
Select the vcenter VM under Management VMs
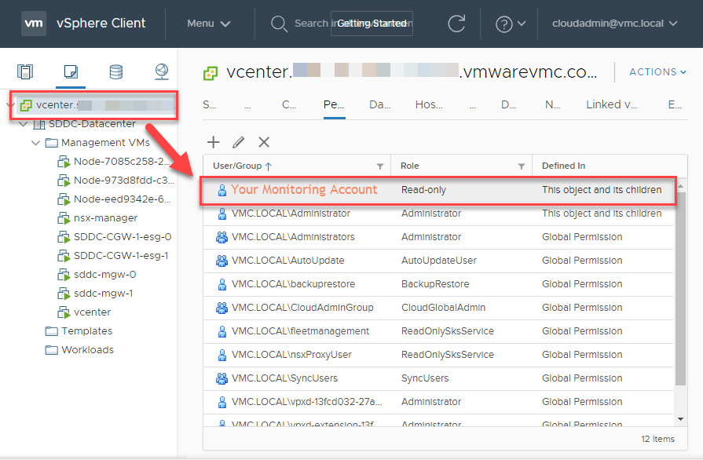[x=92, y=312]
